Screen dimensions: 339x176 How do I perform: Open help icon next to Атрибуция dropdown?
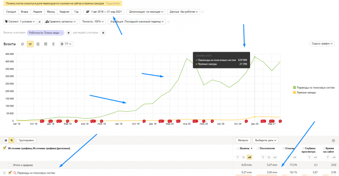click(x=168, y=22)
